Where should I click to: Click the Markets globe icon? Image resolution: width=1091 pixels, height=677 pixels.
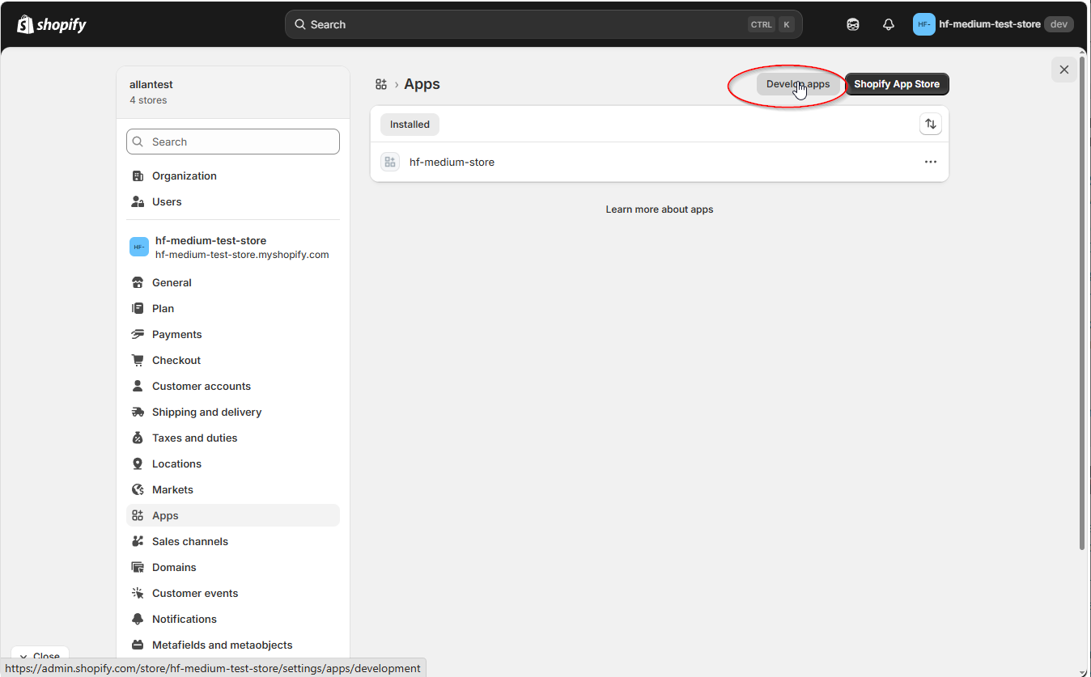(x=138, y=489)
